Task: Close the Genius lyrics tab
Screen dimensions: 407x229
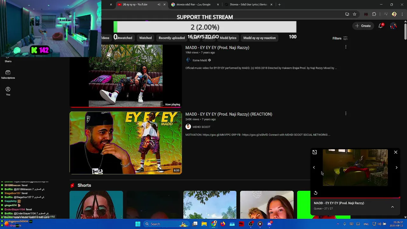Action: (x=272, y=4)
